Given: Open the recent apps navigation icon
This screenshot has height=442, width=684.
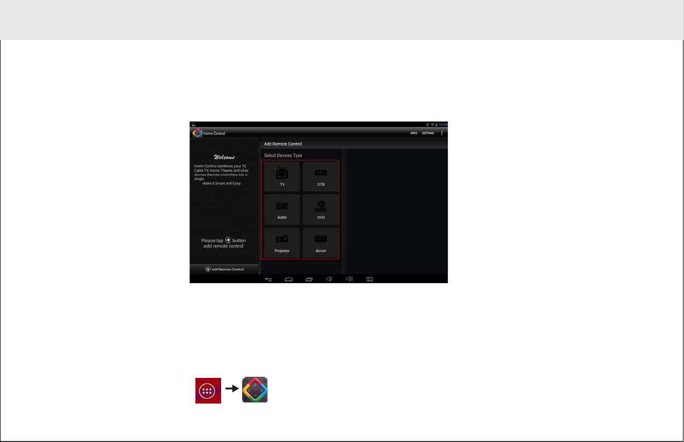Looking at the screenshot, I should click(309, 279).
